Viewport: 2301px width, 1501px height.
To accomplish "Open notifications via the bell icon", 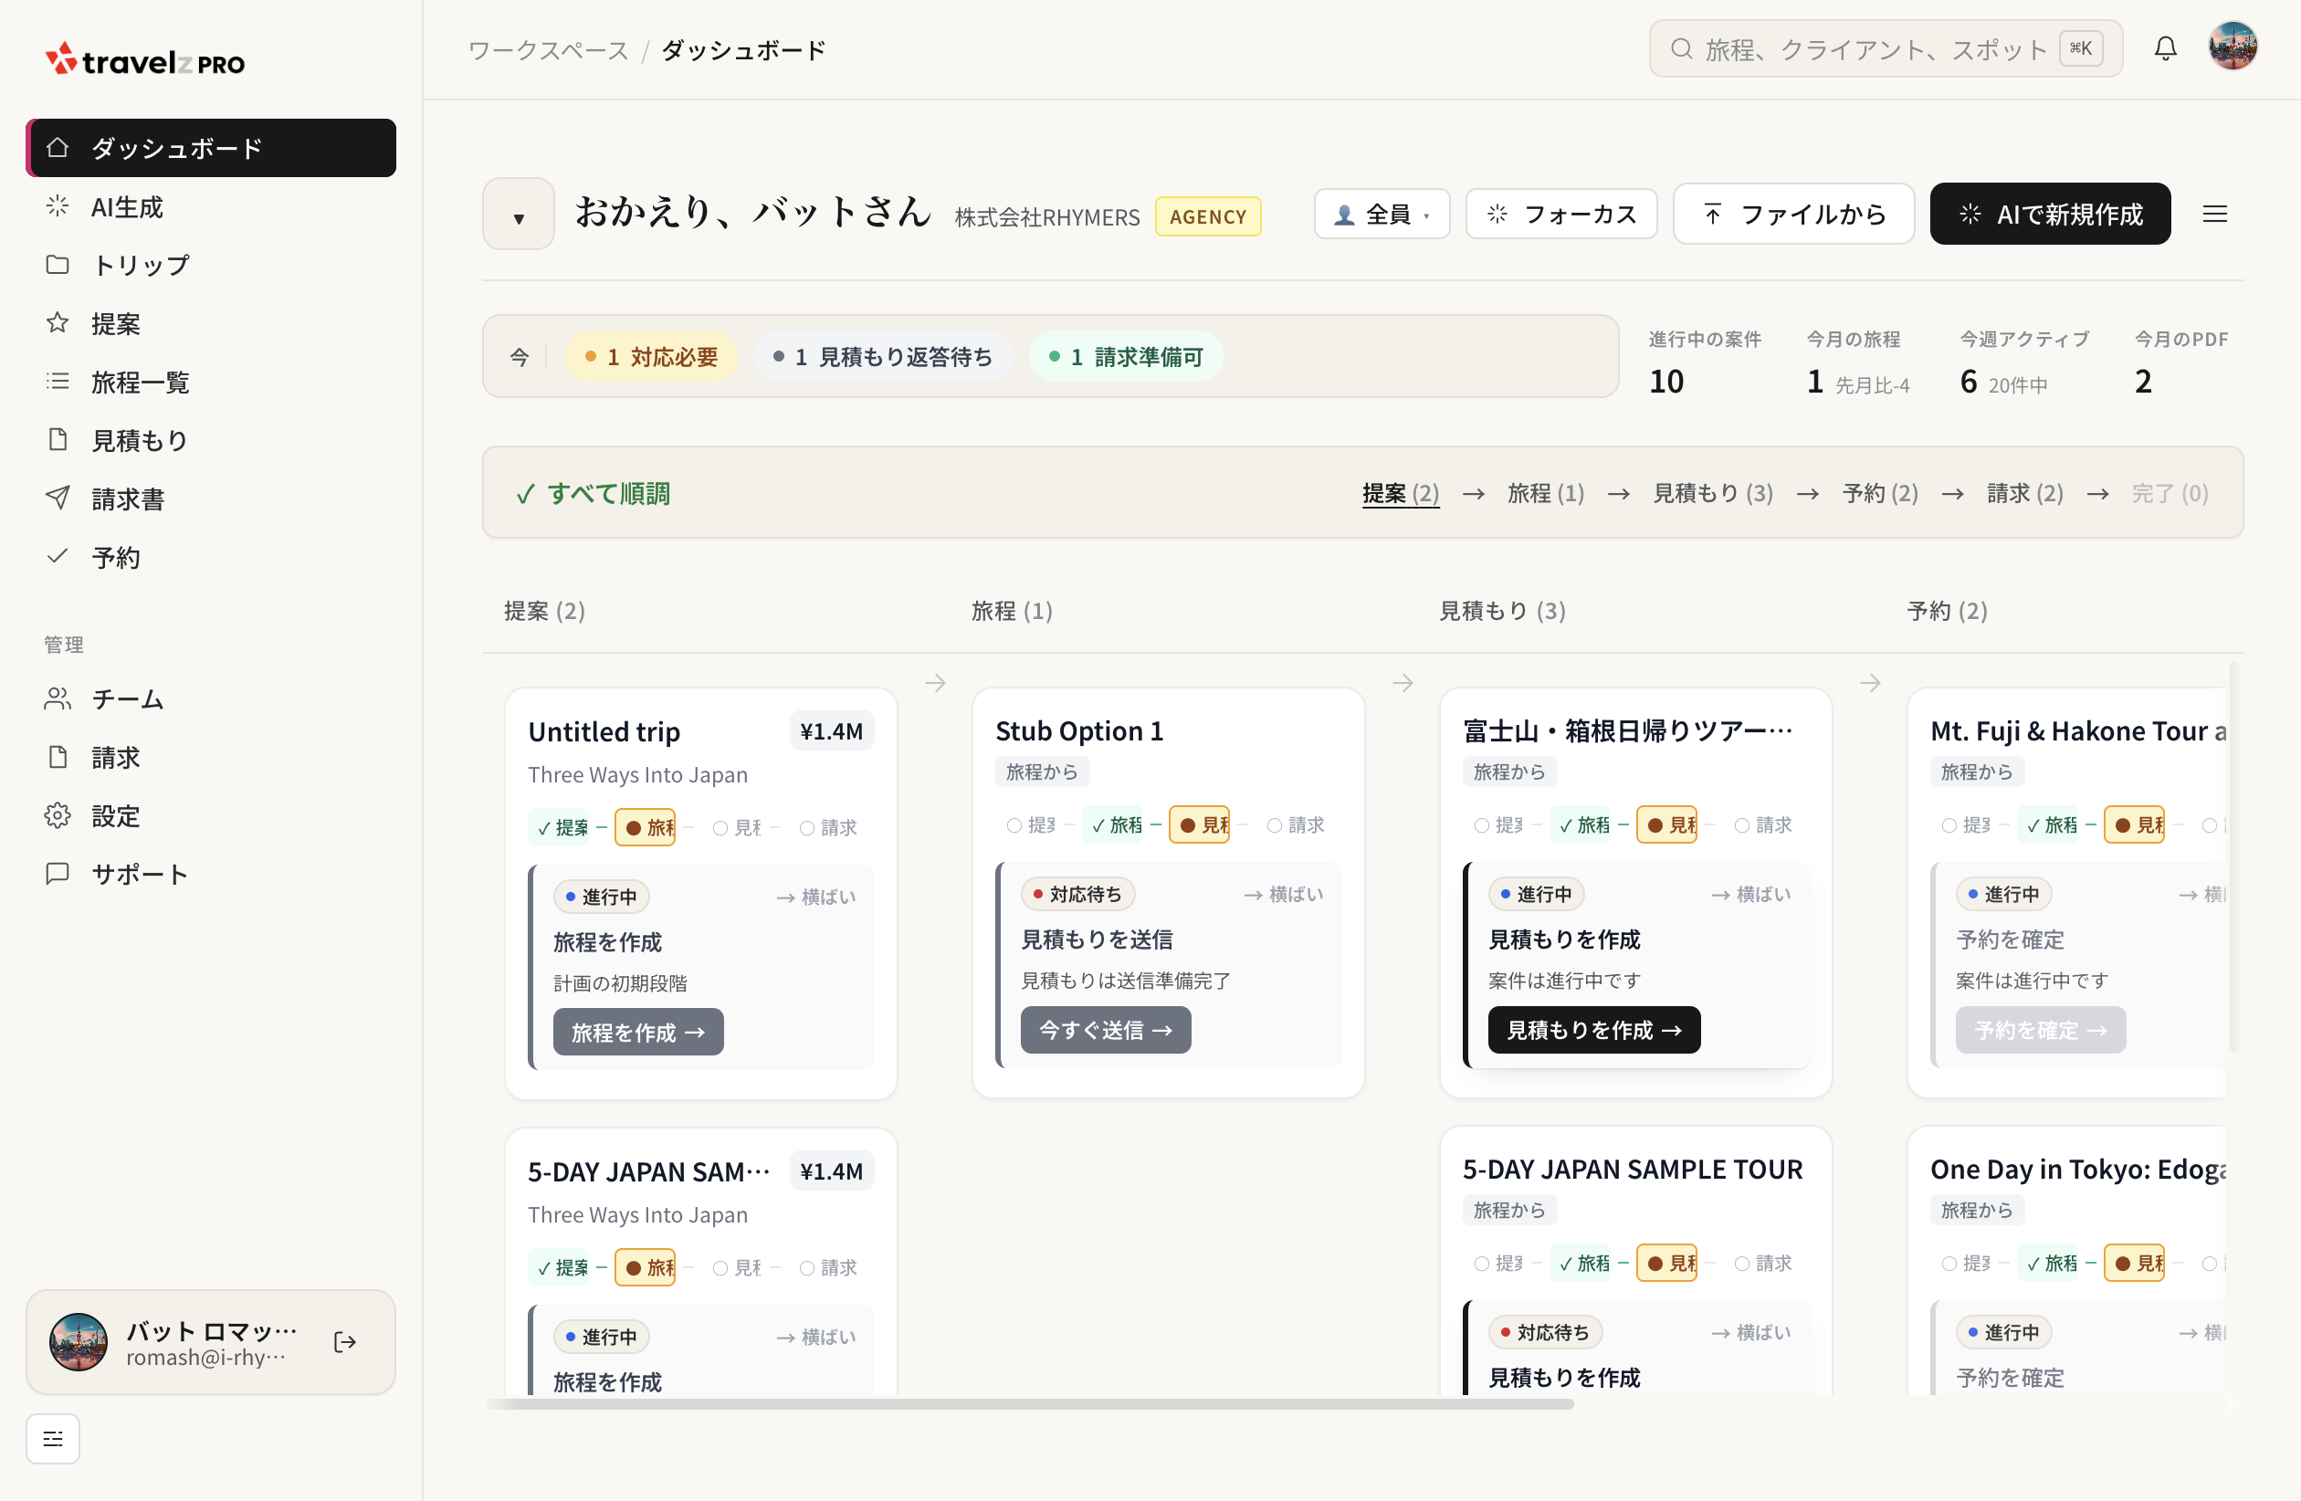I will 2166,48.
